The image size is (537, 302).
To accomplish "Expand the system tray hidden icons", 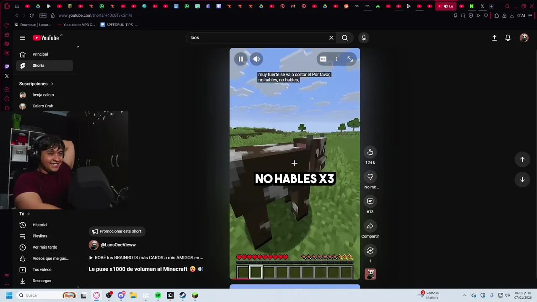I will tap(464, 295).
